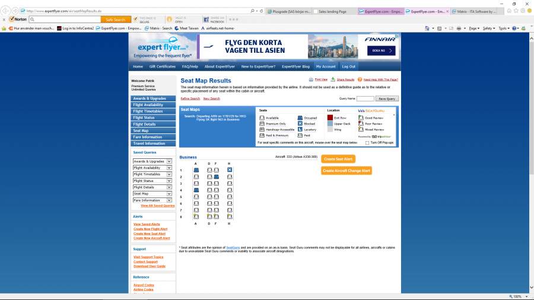Enable the Turn Off Pop-ups checkbox

click(367, 143)
